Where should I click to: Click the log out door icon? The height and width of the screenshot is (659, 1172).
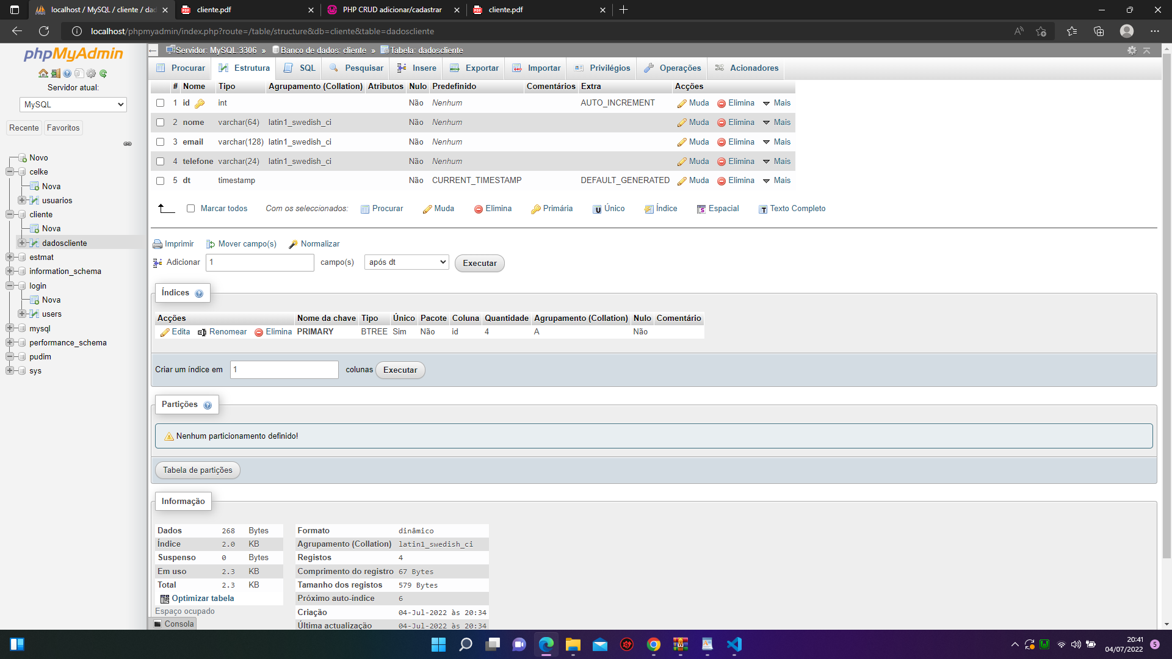pos(56,73)
